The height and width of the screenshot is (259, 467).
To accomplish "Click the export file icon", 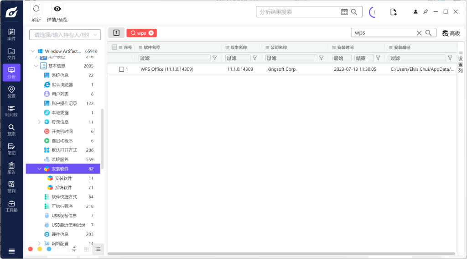I will [x=393, y=12].
